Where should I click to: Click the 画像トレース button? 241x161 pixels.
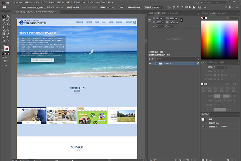[x=105, y=8]
